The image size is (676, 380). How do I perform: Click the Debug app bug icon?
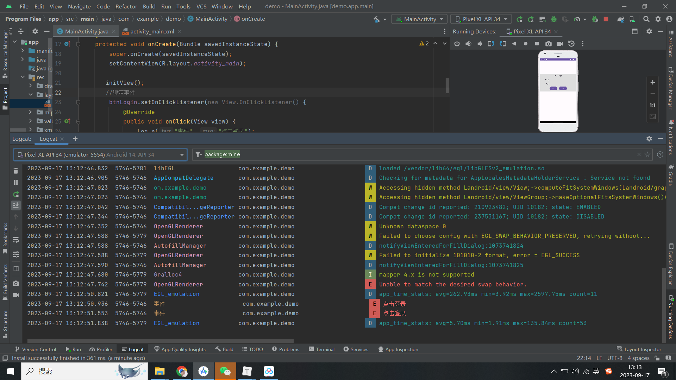554,19
